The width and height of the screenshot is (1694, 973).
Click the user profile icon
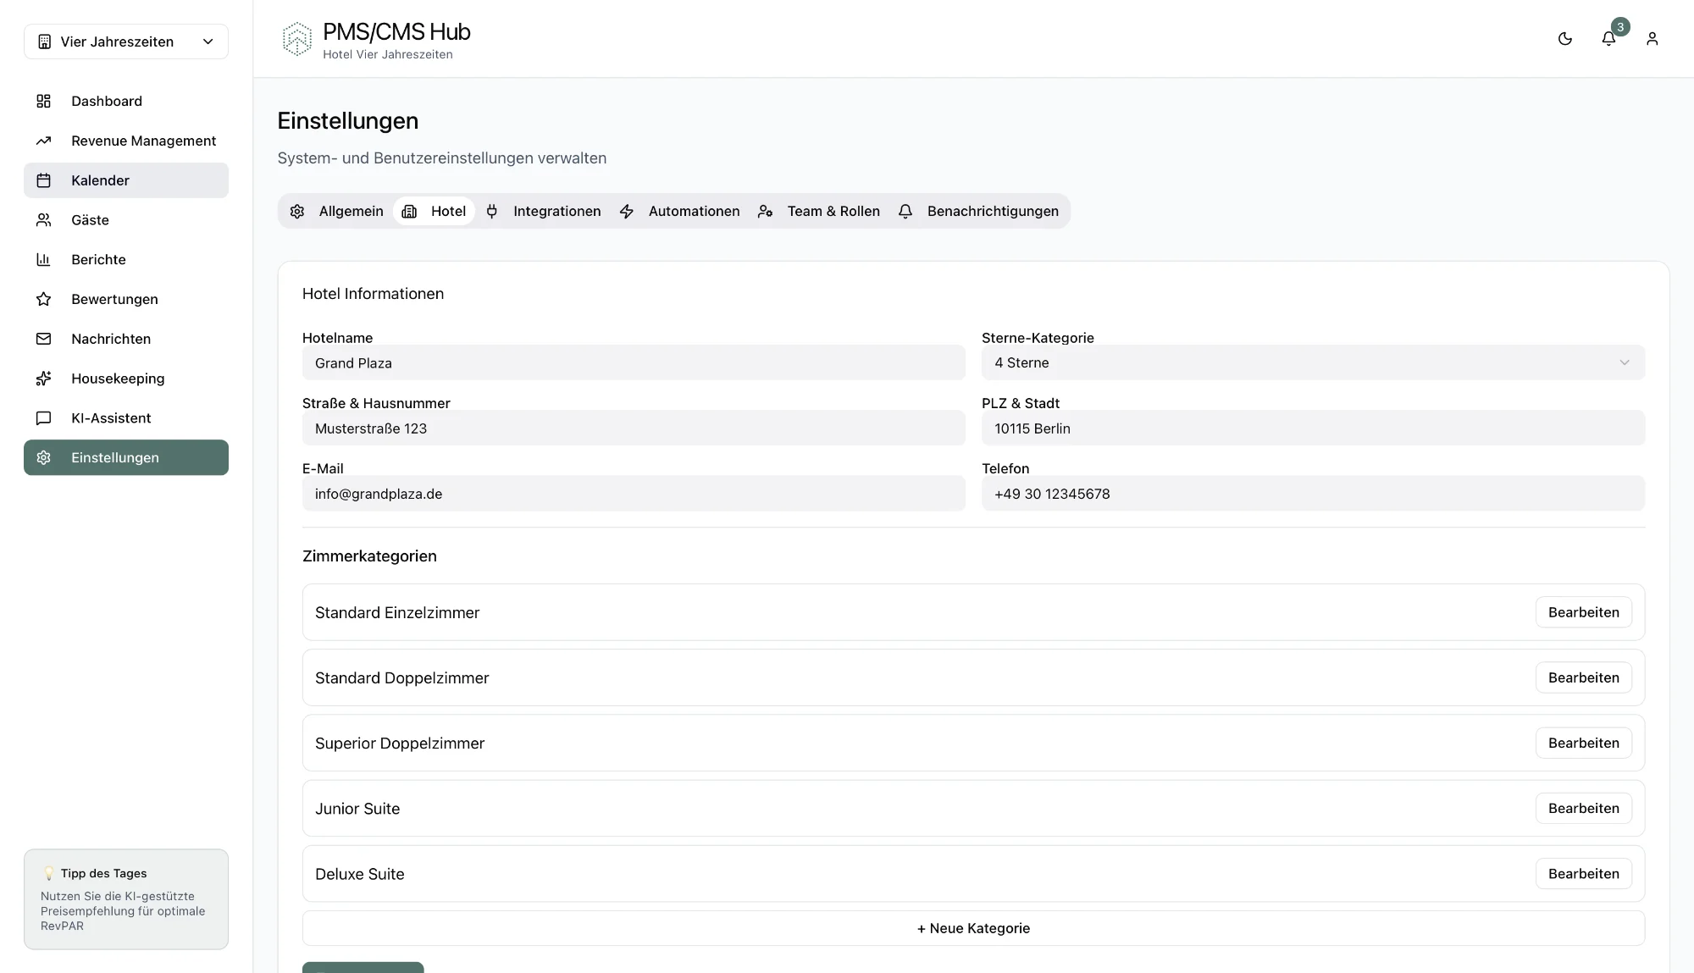coord(1652,39)
